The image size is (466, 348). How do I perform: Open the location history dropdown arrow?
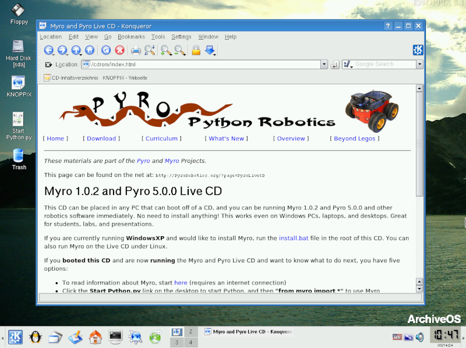coord(324,65)
